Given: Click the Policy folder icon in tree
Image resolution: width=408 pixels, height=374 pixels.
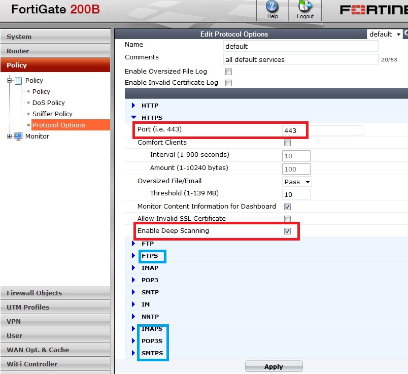Looking at the screenshot, I should (x=18, y=81).
